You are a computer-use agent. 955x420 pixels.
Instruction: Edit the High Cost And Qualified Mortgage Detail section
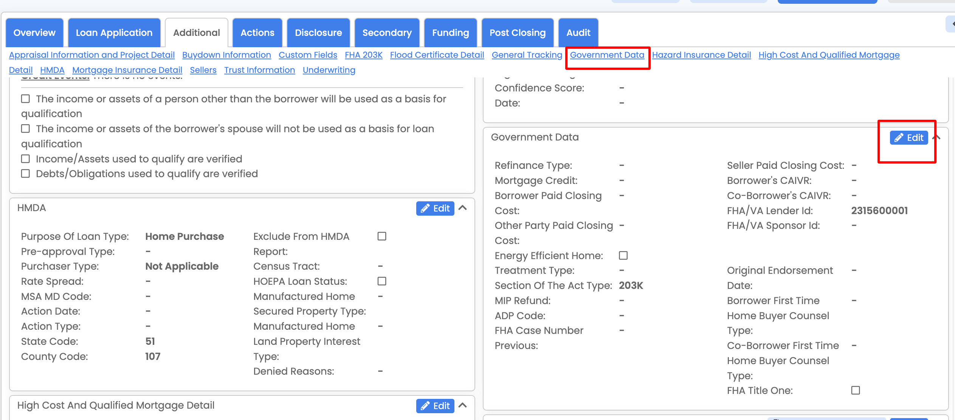click(x=435, y=406)
